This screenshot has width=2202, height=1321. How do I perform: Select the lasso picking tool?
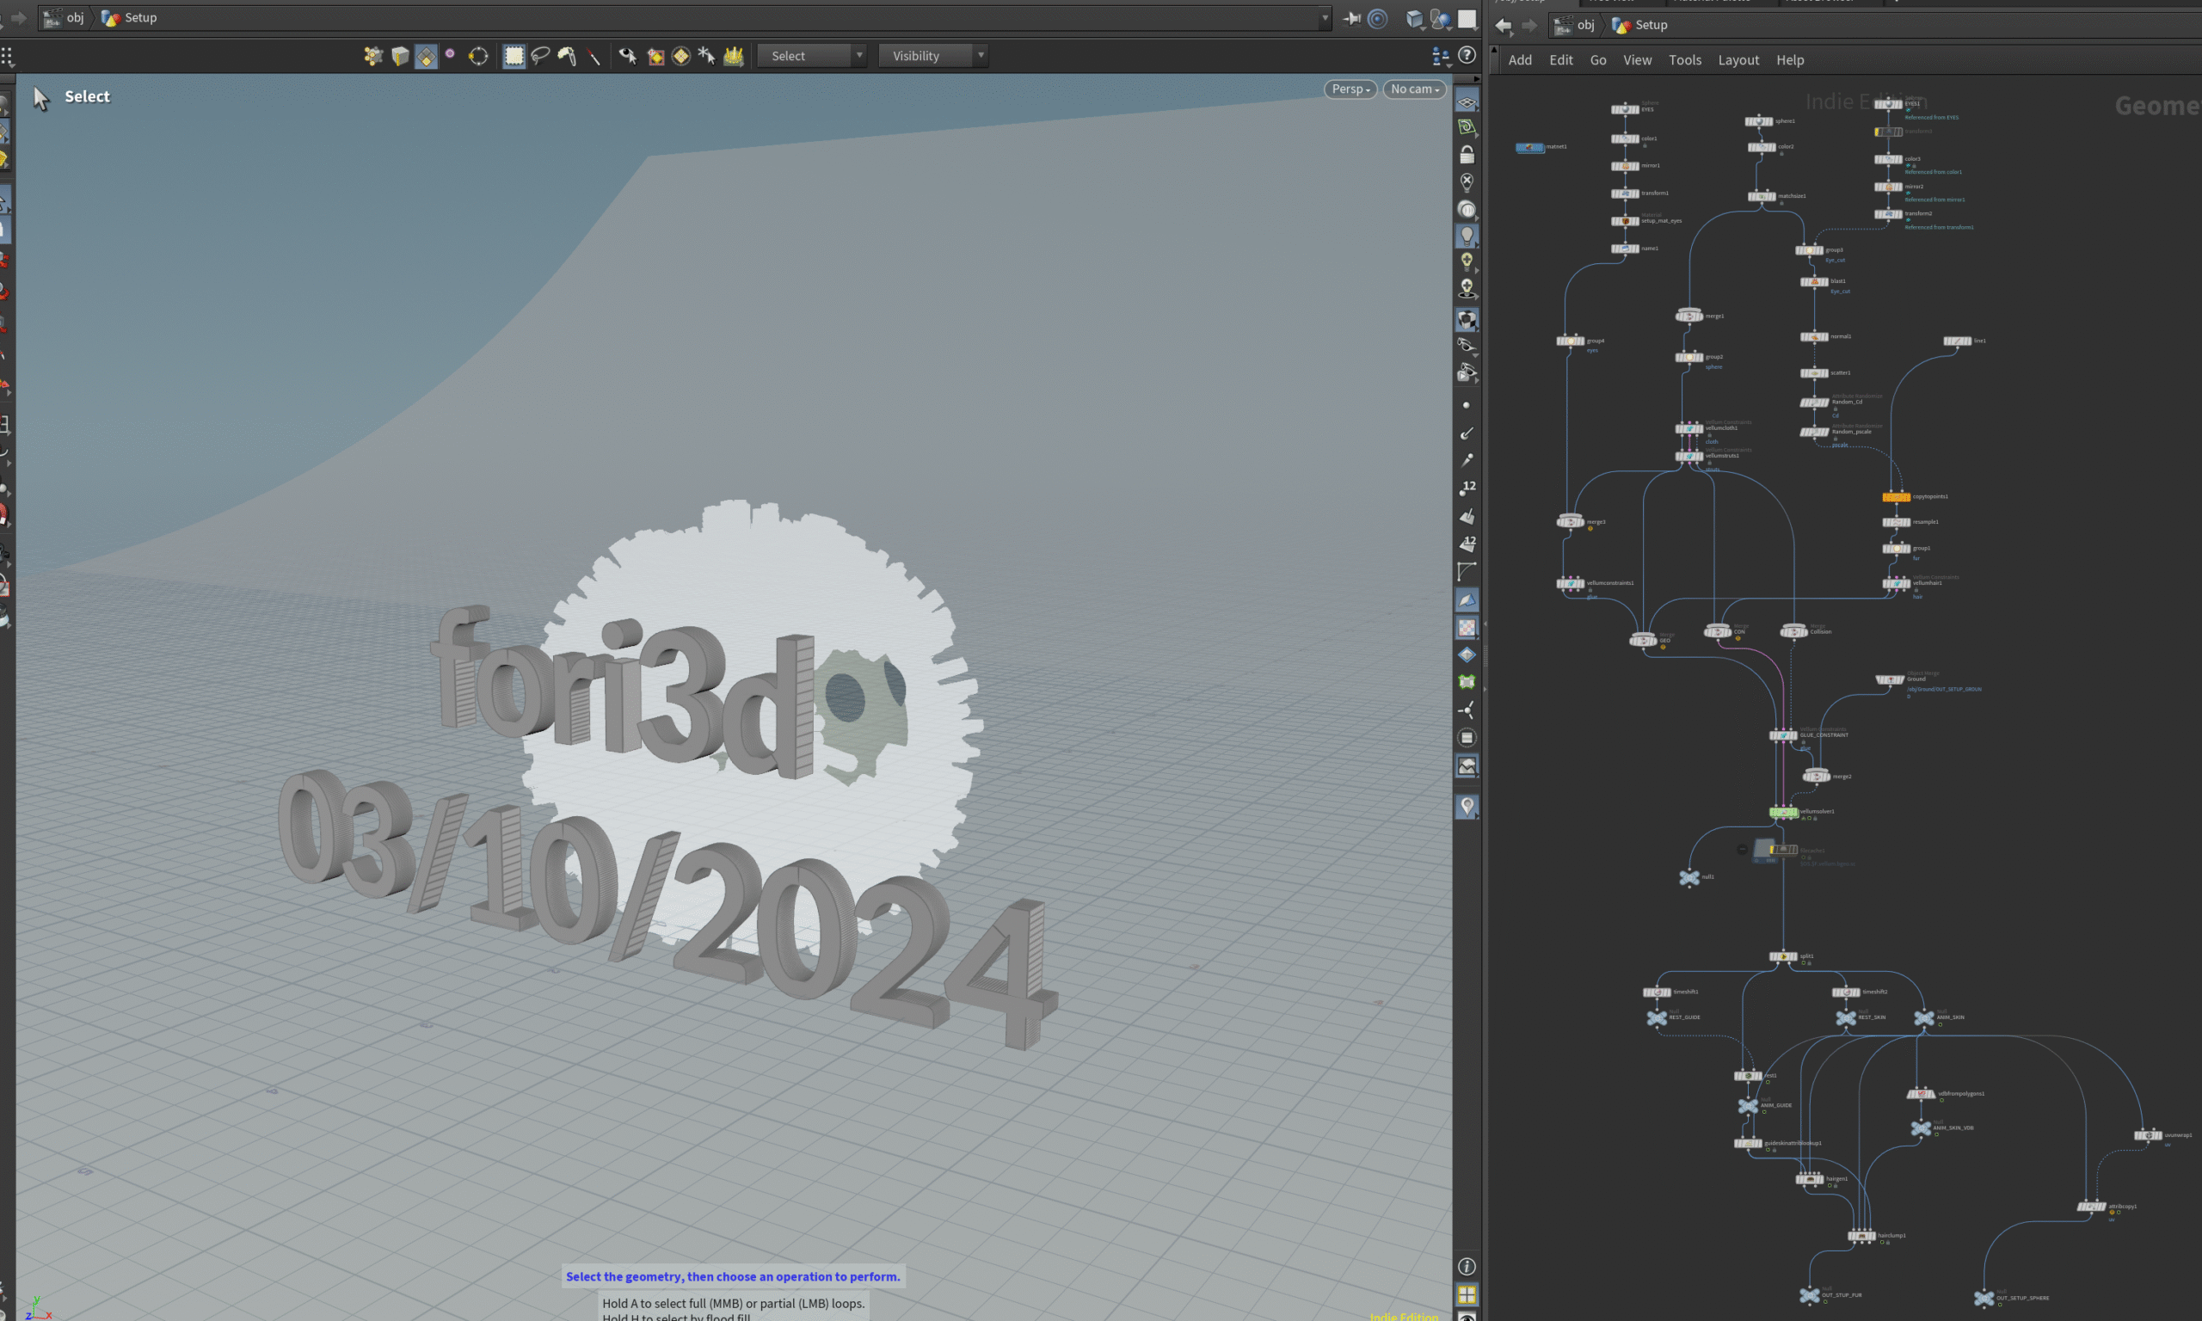click(x=540, y=56)
